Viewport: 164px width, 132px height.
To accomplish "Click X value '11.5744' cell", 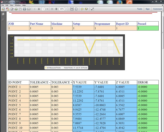I will click(x=83, y=128).
